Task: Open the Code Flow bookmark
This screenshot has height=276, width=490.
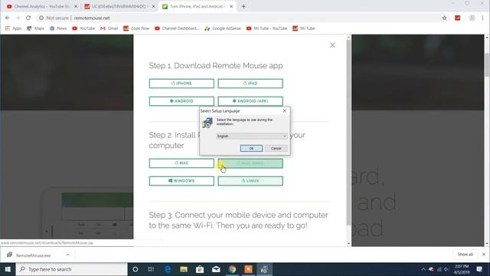Action: pyautogui.click(x=136, y=28)
